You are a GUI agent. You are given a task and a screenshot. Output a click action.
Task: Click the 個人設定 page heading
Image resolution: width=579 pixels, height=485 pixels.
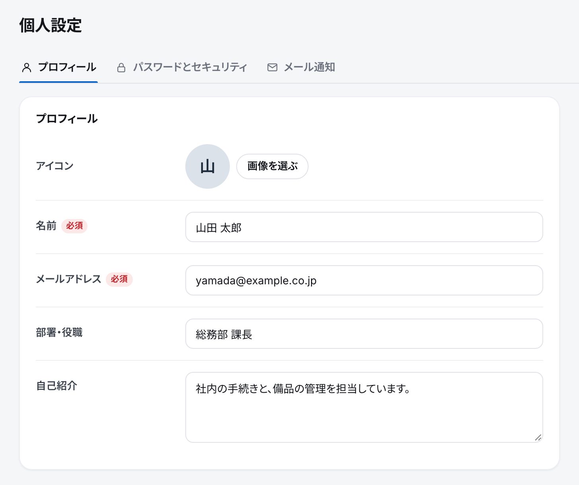pyautogui.click(x=51, y=25)
